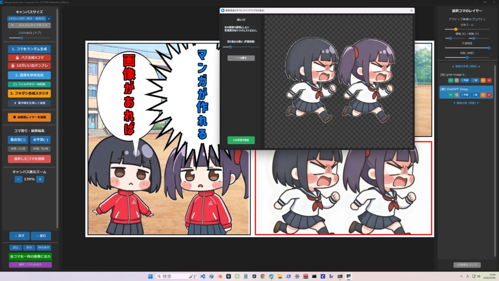Click 保存 save button
The height and width of the screenshot is (281, 499).
(29, 247)
